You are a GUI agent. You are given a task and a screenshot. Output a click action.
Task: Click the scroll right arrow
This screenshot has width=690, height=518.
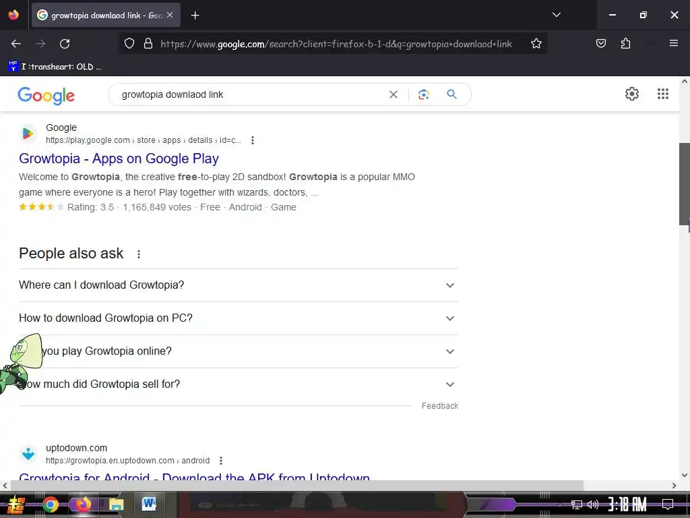[x=674, y=486]
